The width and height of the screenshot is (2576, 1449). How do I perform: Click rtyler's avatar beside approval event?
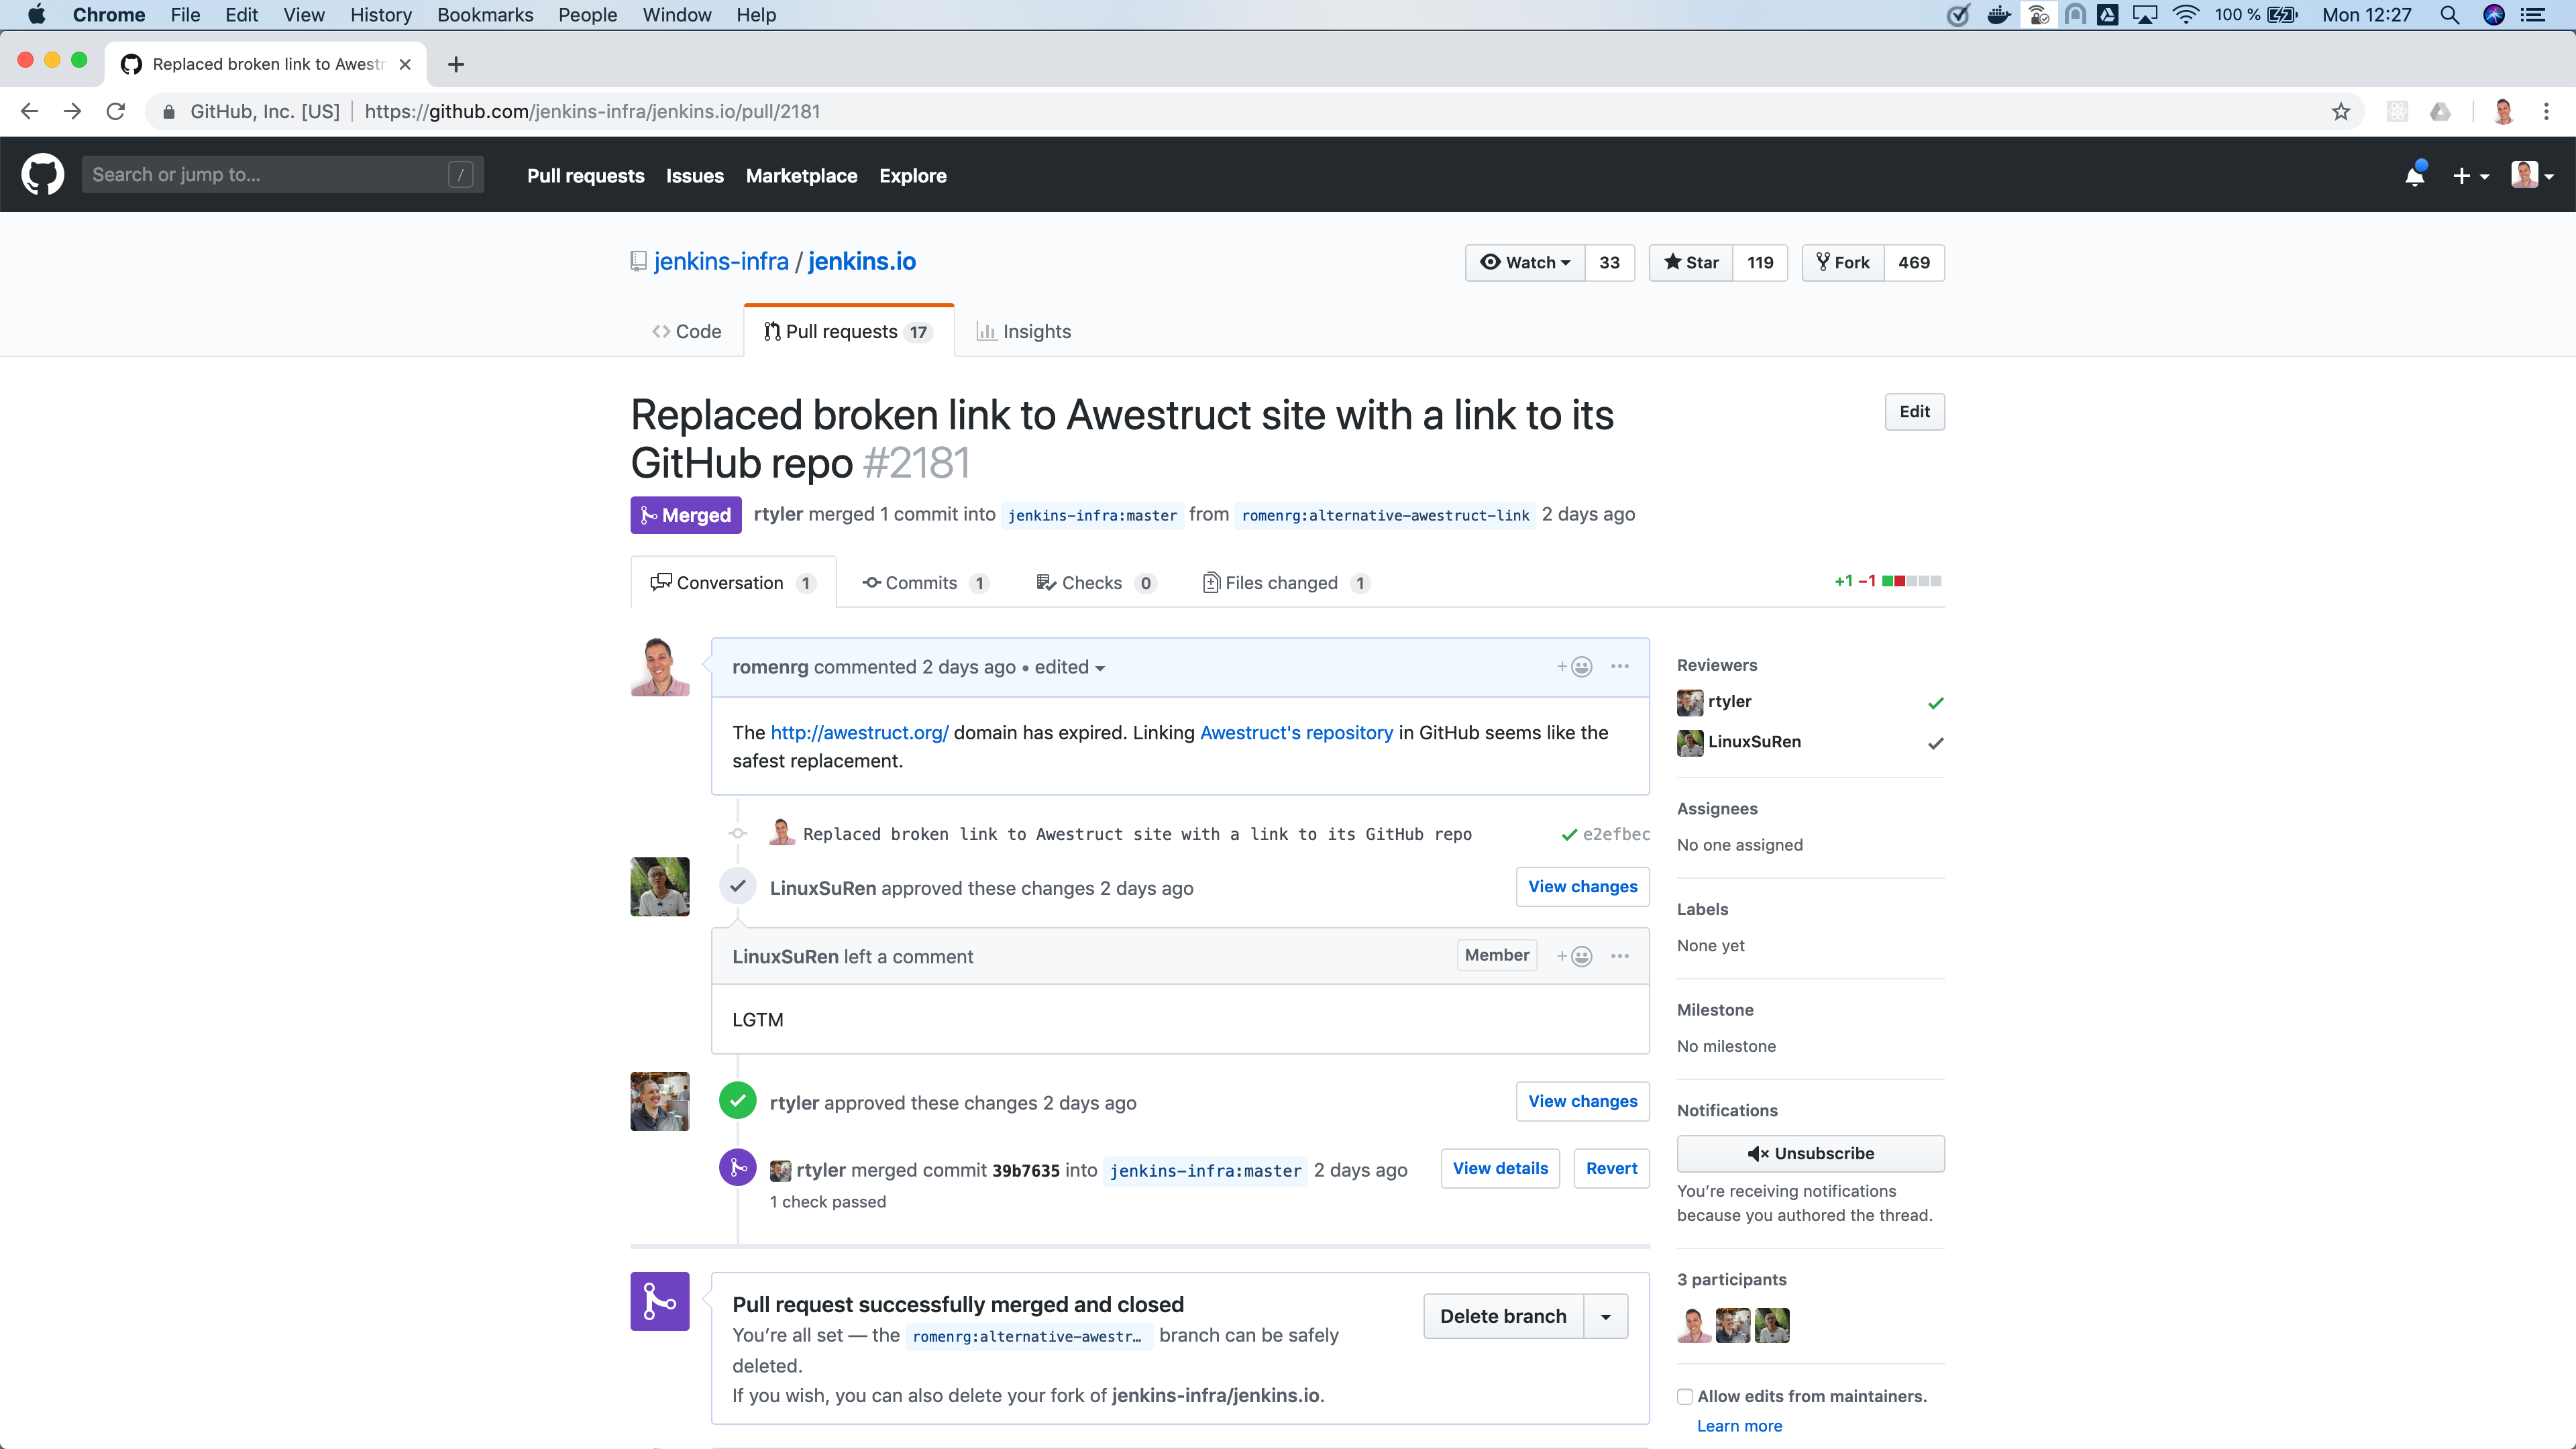tap(660, 1101)
